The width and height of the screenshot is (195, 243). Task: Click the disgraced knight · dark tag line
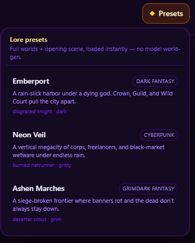[40, 112]
